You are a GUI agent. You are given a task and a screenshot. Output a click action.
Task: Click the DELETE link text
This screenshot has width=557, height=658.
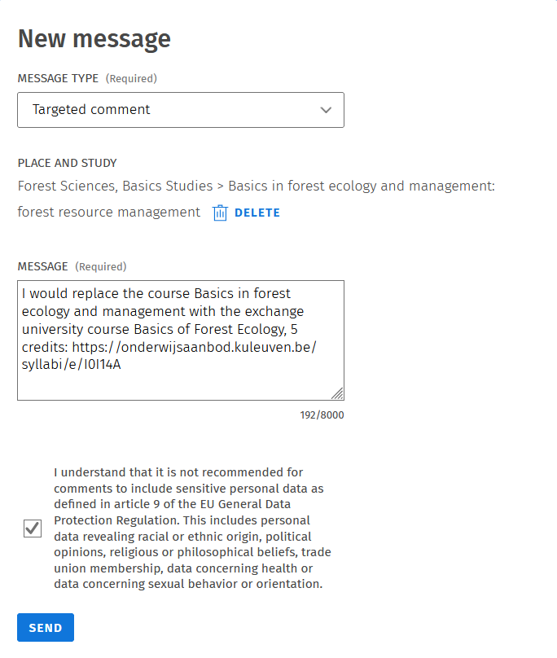point(257,213)
